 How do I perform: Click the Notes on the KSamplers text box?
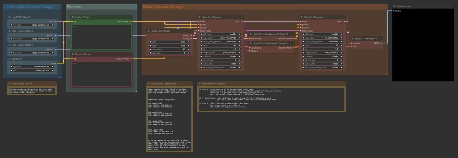coord(271,99)
